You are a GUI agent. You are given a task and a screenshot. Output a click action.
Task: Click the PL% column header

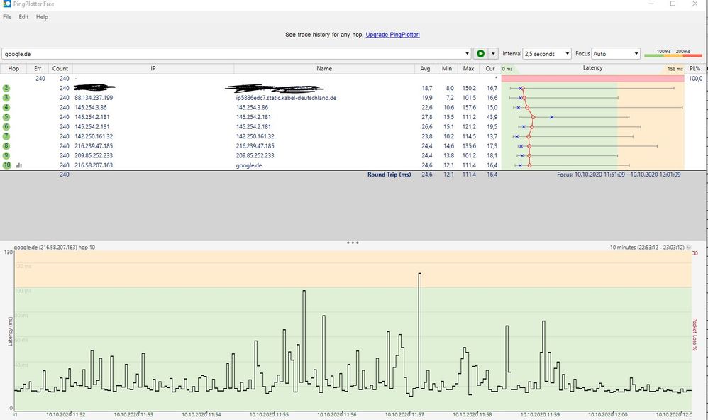coord(695,69)
